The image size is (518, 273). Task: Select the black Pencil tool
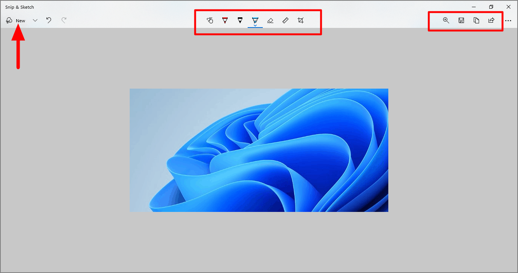click(x=240, y=20)
